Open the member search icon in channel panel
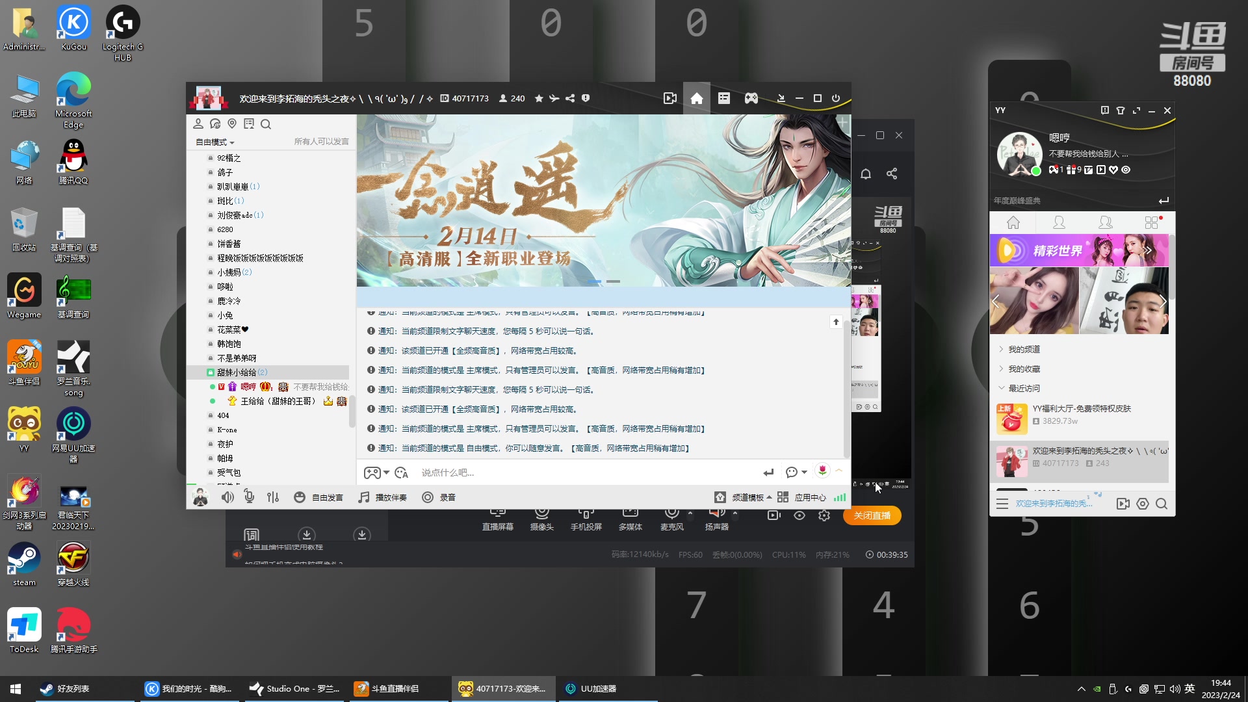The height and width of the screenshot is (702, 1248). click(266, 123)
